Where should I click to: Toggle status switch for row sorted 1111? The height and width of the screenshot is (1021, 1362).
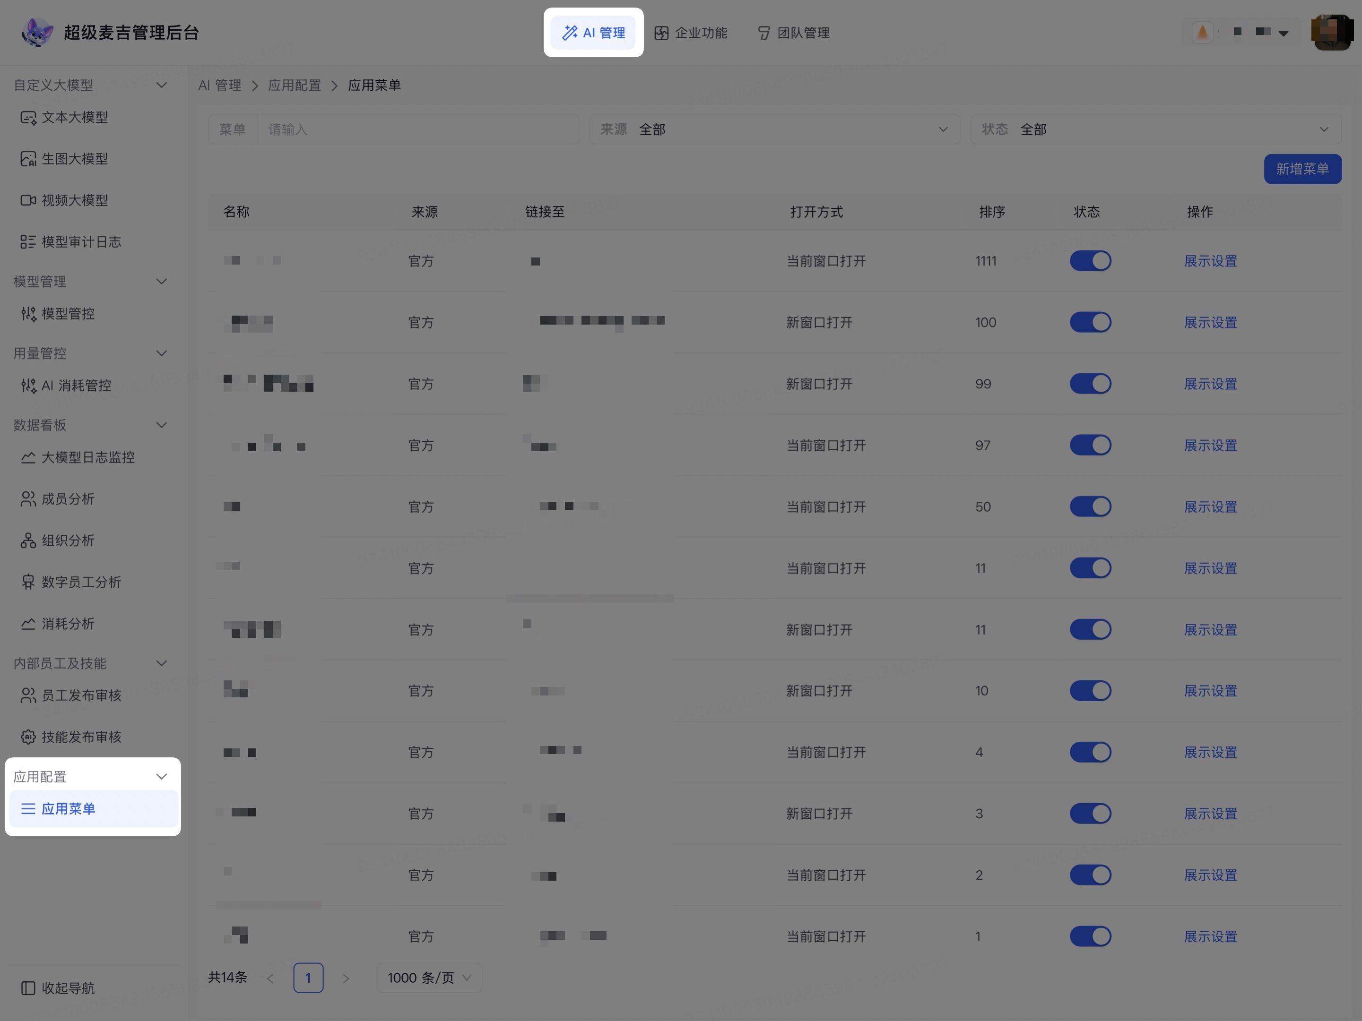coord(1090,261)
